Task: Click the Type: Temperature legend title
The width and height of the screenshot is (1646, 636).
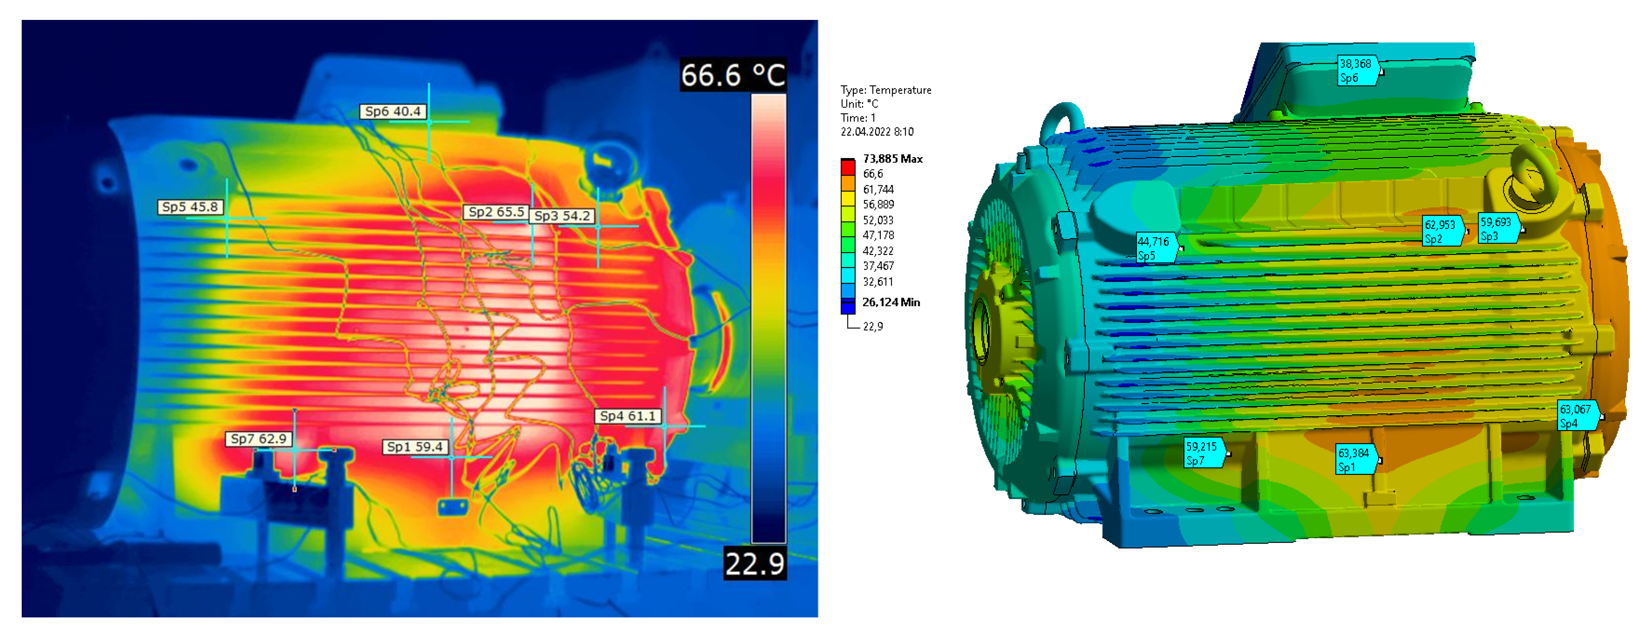Action: [886, 90]
